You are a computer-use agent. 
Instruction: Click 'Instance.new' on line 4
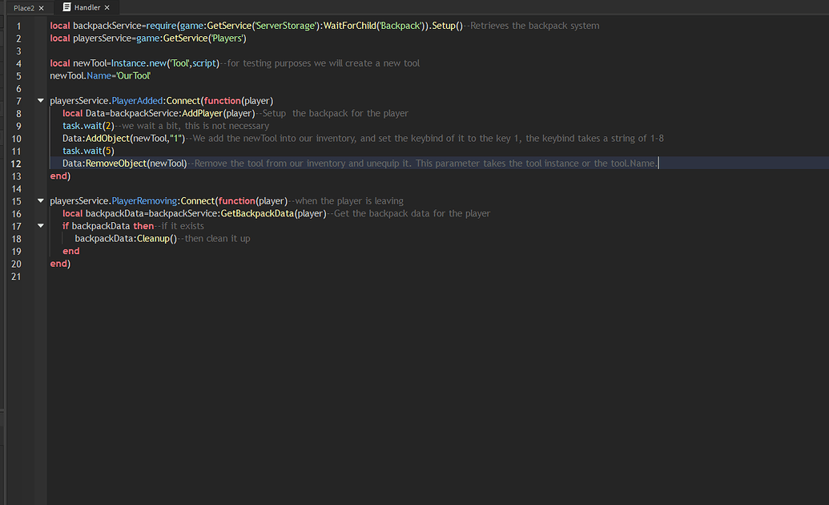point(139,63)
